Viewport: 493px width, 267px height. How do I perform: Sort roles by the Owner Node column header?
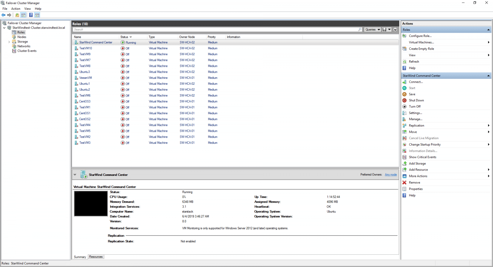point(192,37)
